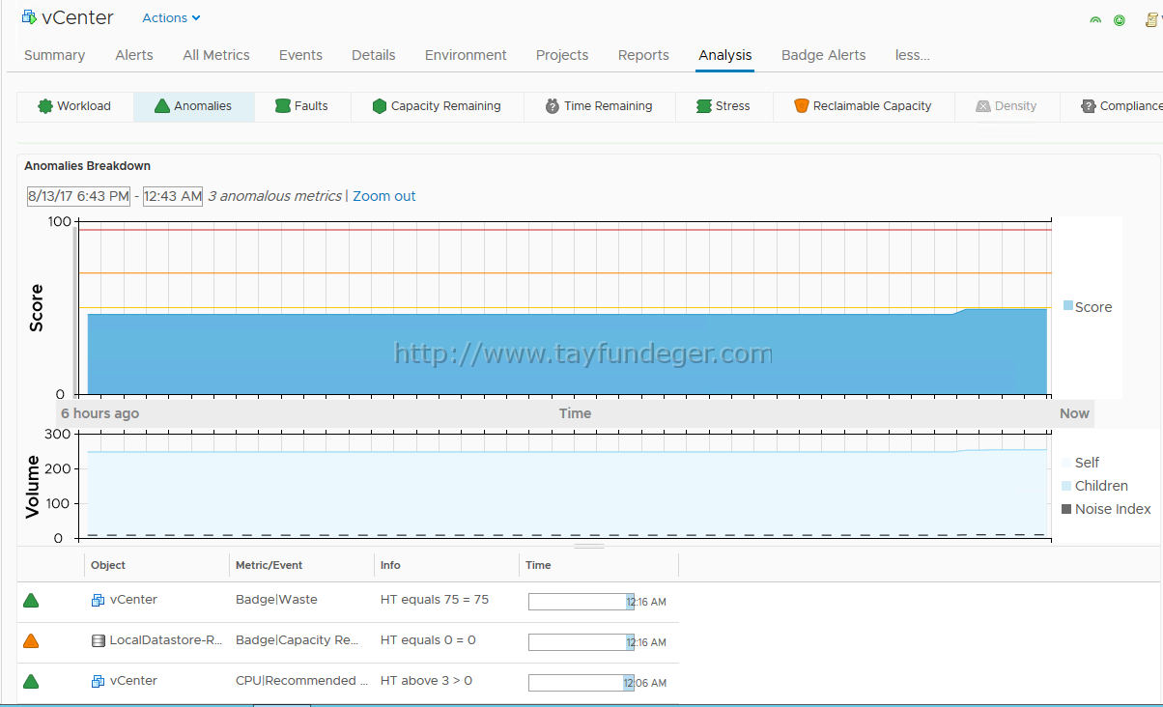Select 'CPU|Recommended ...' metric cell
This screenshot has width=1163, height=707.
301,681
